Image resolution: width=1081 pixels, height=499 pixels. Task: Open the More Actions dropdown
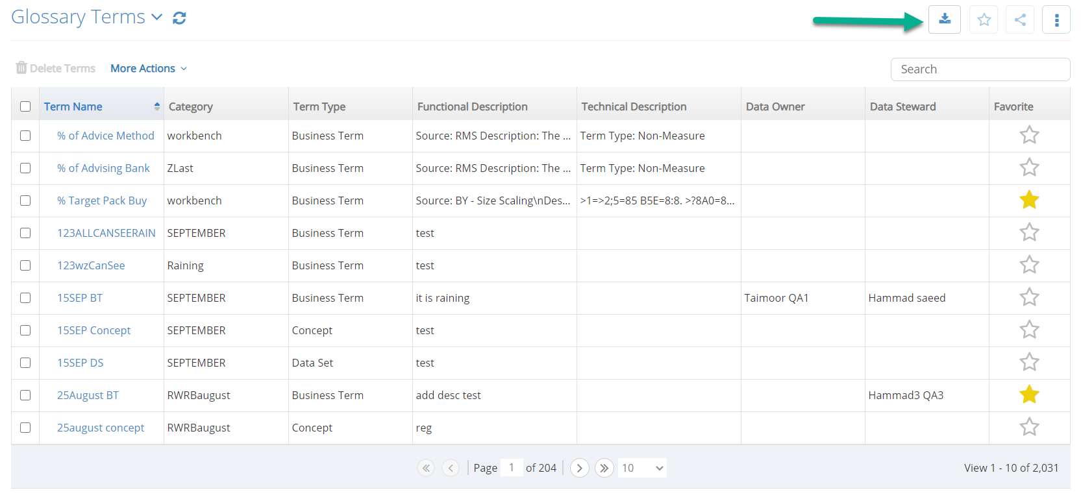coord(149,68)
